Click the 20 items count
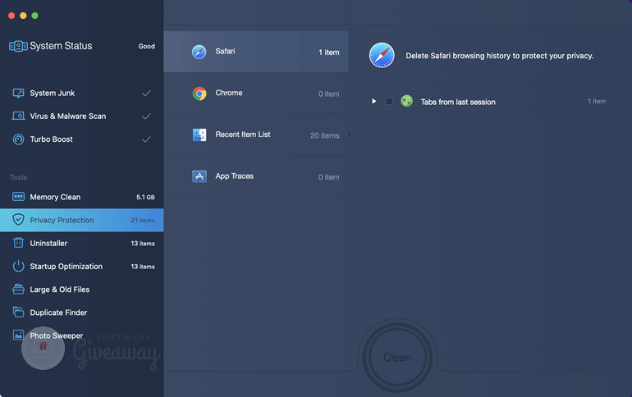 [324, 135]
